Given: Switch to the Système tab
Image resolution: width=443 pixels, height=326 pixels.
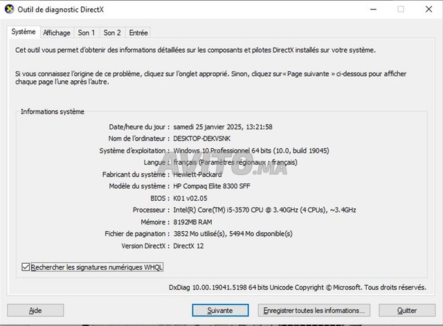Looking at the screenshot, I should pyautogui.click(x=24, y=32).
